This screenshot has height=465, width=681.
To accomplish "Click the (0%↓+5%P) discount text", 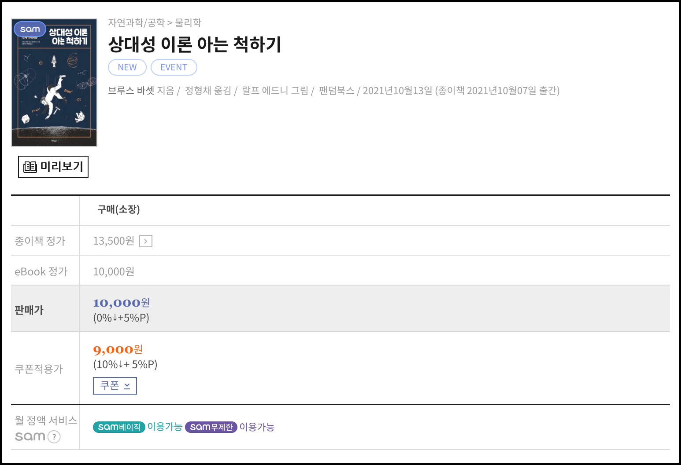I will 121,318.
